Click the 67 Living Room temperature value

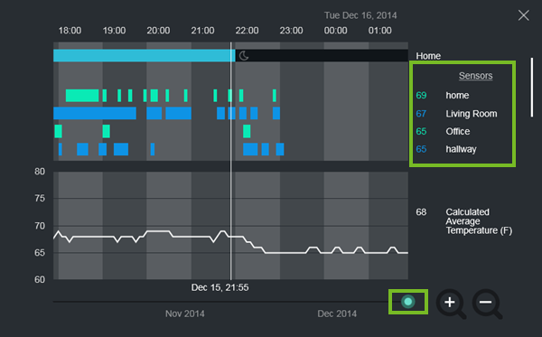[421, 114]
